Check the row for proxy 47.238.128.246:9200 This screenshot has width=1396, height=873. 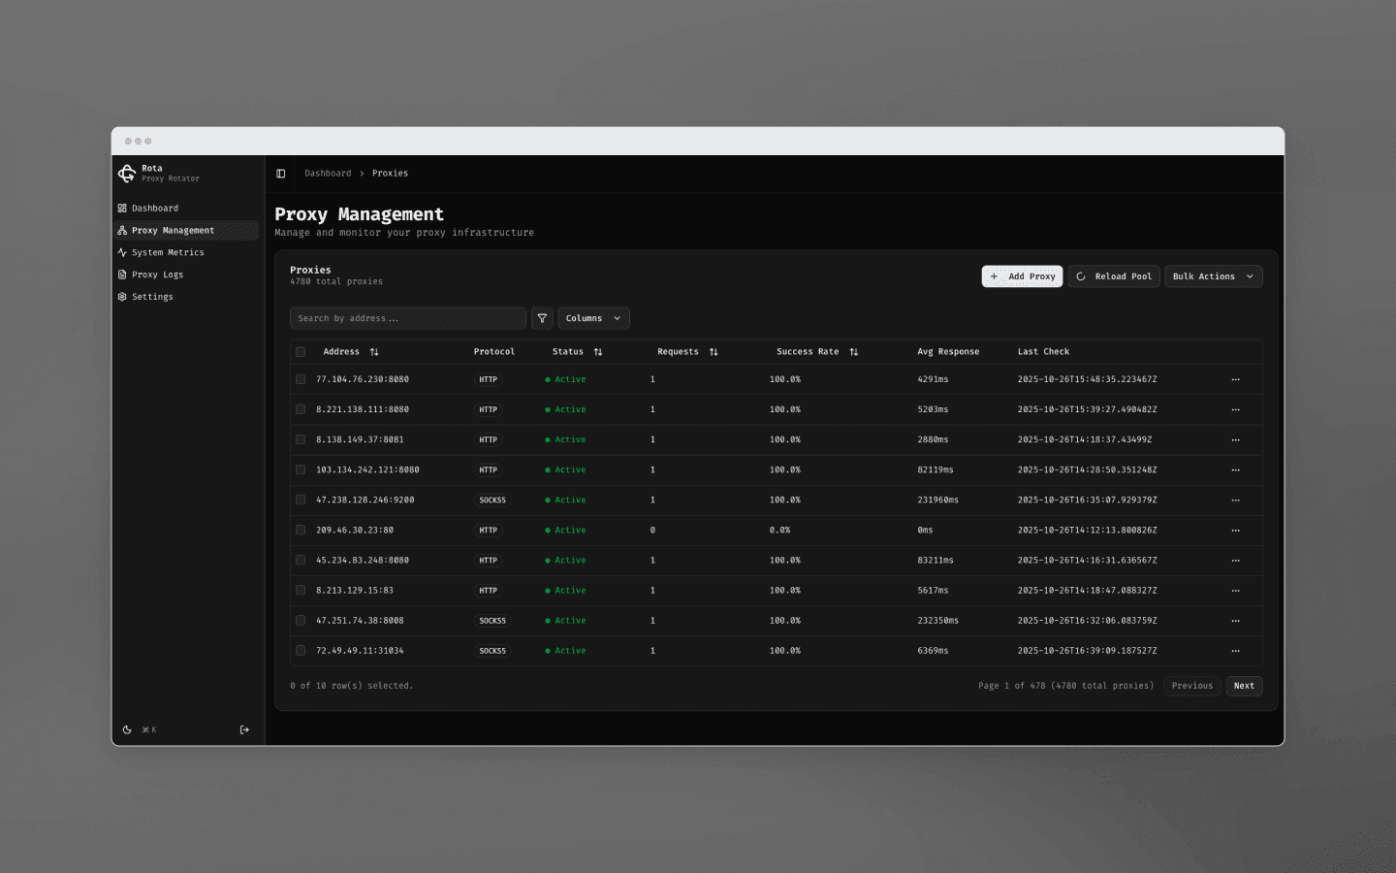click(x=301, y=500)
